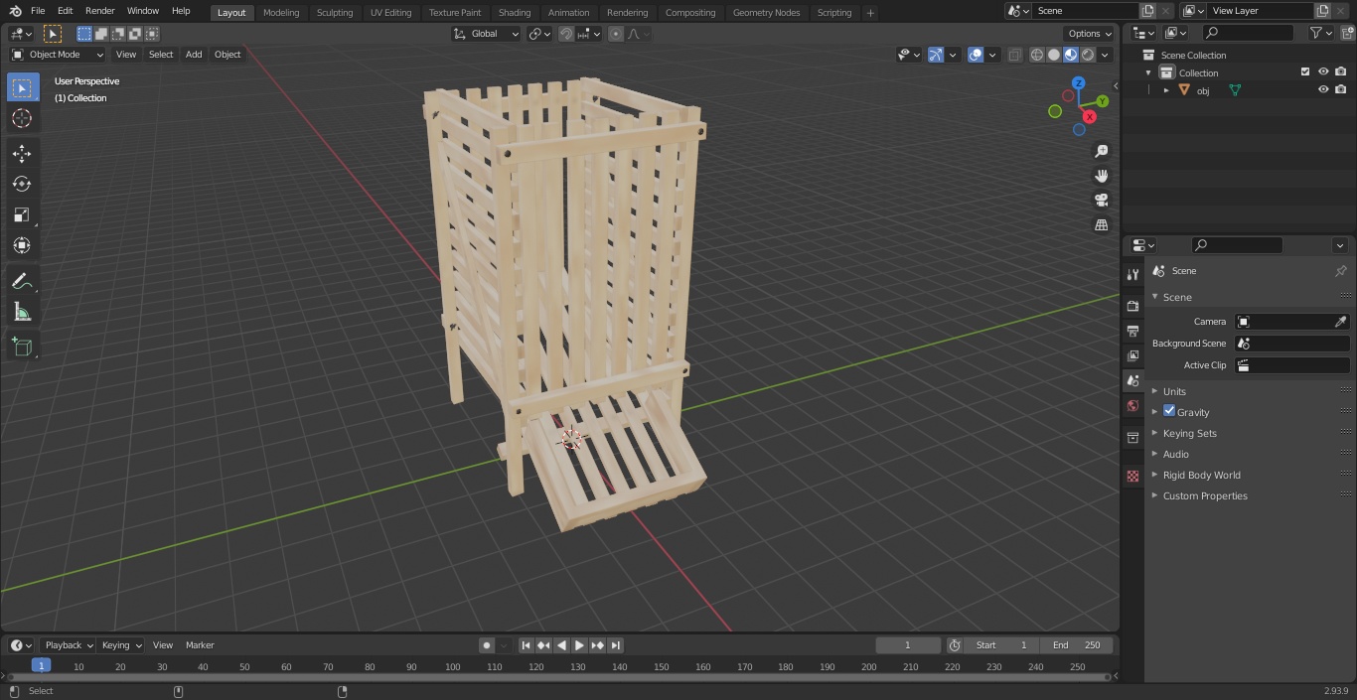Viewport: 1357px width, 700px height.
Task: Select the Select Box tool
Action: [x=22, y=87]
